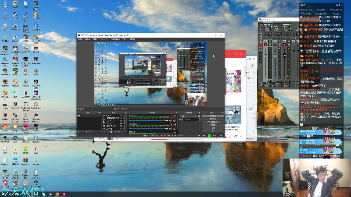Click the Studio Mode button in OBS Controls
This screenshot has width=351, height=197.
(x=213, y=125)
